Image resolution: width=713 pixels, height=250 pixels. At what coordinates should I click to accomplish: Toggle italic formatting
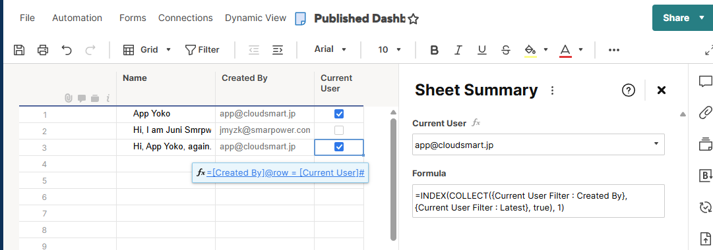tap(458, 50)
